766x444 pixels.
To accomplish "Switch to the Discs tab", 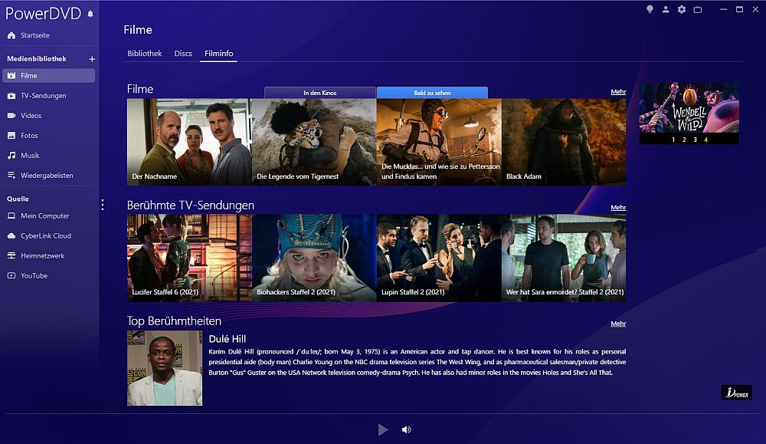I will point(183,54).
